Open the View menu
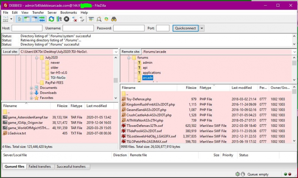Image resolution: width=298 pixels, height=178 pixels. click(x=25, y=13)
